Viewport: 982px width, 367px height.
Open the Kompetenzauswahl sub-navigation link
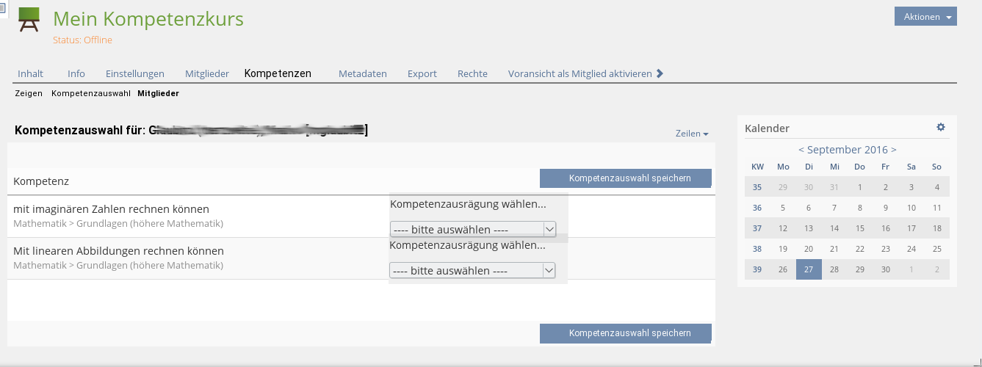pos(91,93)
